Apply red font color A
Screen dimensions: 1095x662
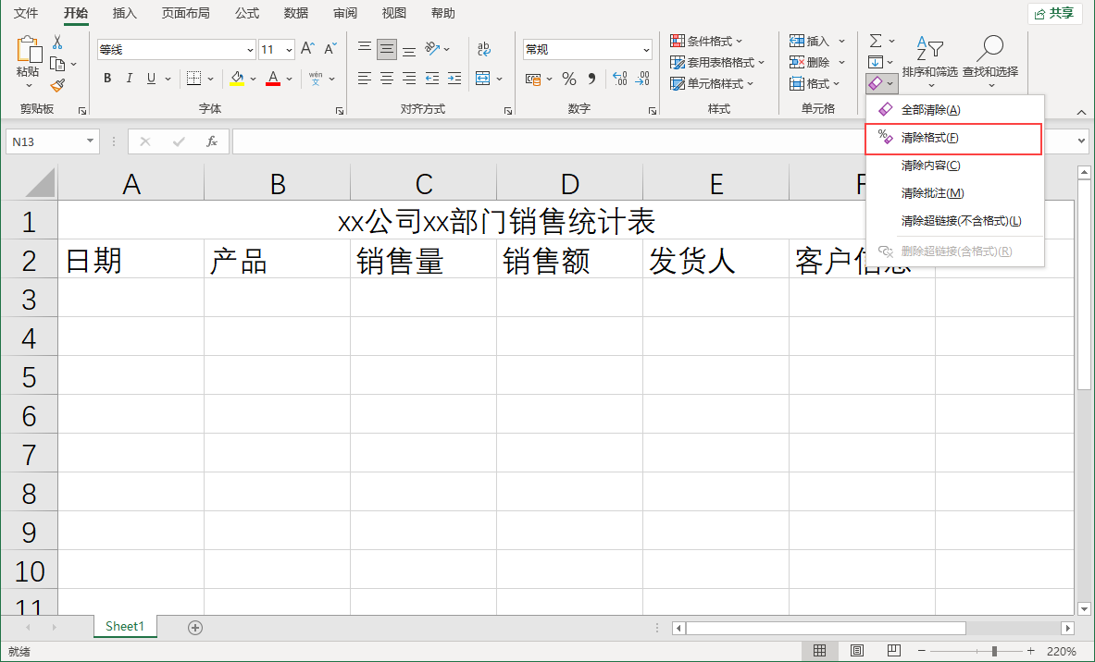tap(273, 79)
